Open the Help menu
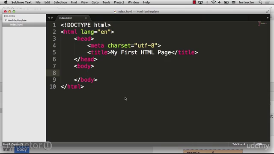 click(146, 2)
